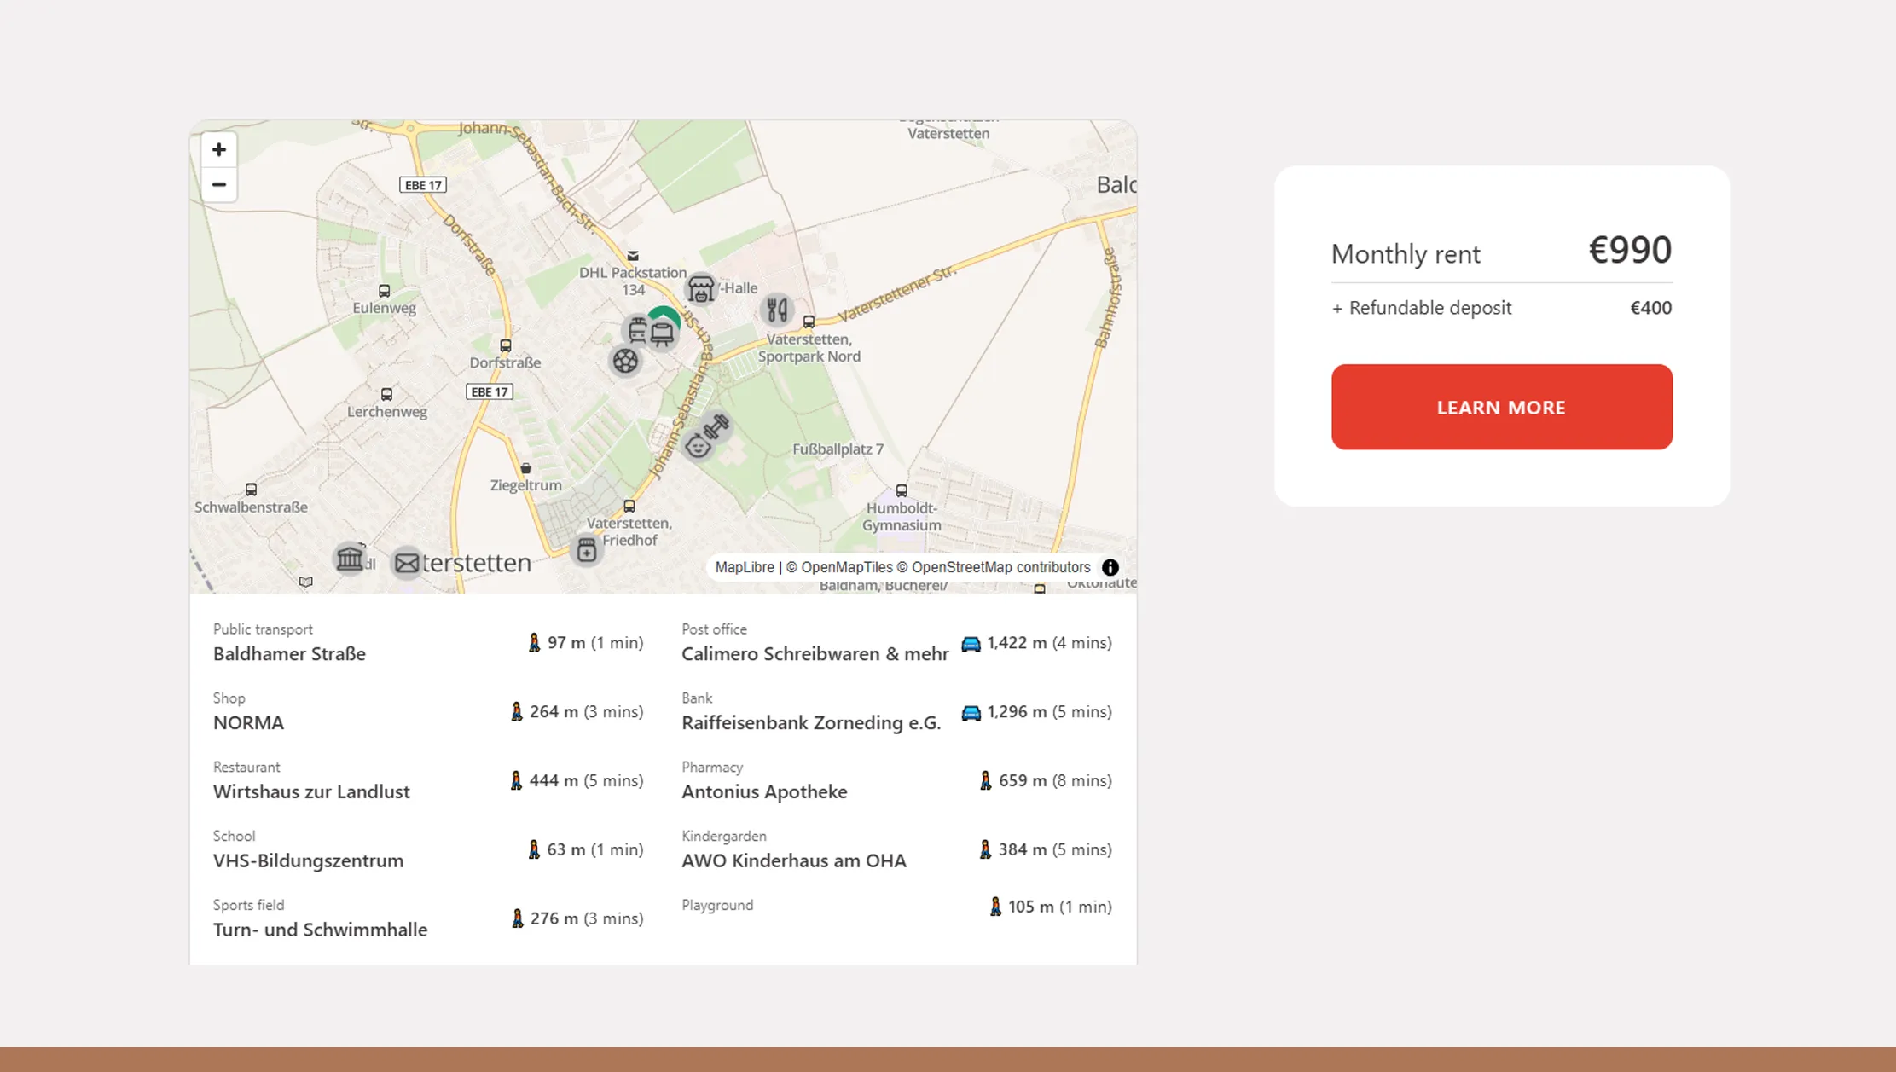Toggle the map attribution info icon

click(x=1110, y=567)
